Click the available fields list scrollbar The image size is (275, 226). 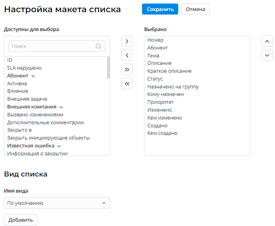(x=108, y=68)
